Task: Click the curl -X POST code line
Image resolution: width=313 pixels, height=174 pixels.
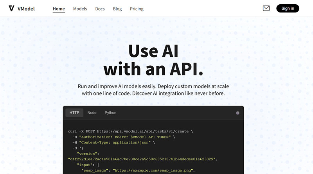Action: point(130,131)
